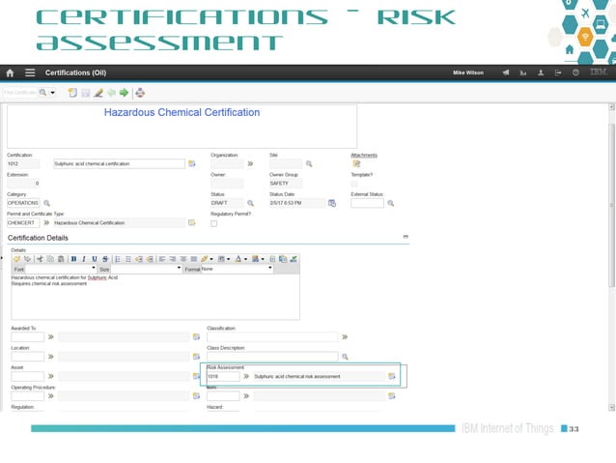The width and height of the screenshot is (616, 463).
Task: Open Organization detail menu chevron
Action: (250, 163)
